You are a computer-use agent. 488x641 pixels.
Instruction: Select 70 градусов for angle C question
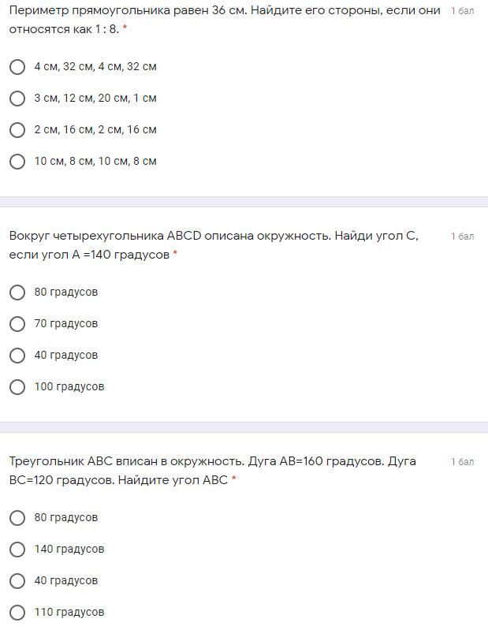tap(17, 323)
